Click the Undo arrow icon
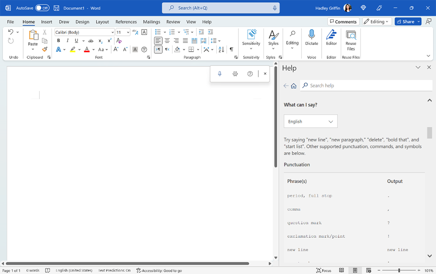Viewport: 436px width, 274px height. 10,32
